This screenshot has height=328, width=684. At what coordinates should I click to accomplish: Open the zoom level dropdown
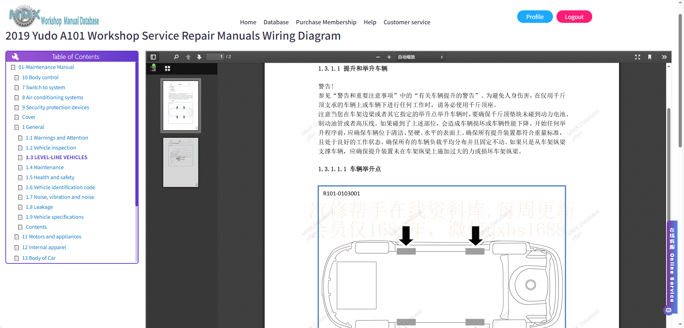click(420, 57)
